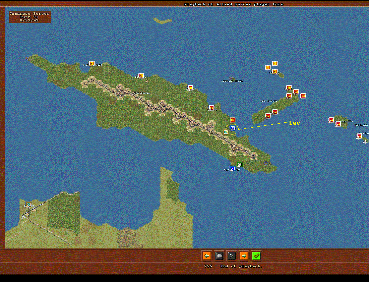This screenshot has height=282, width=369.
Task: Select the blue unit at Port Moresby
Action: pos(233,169)
